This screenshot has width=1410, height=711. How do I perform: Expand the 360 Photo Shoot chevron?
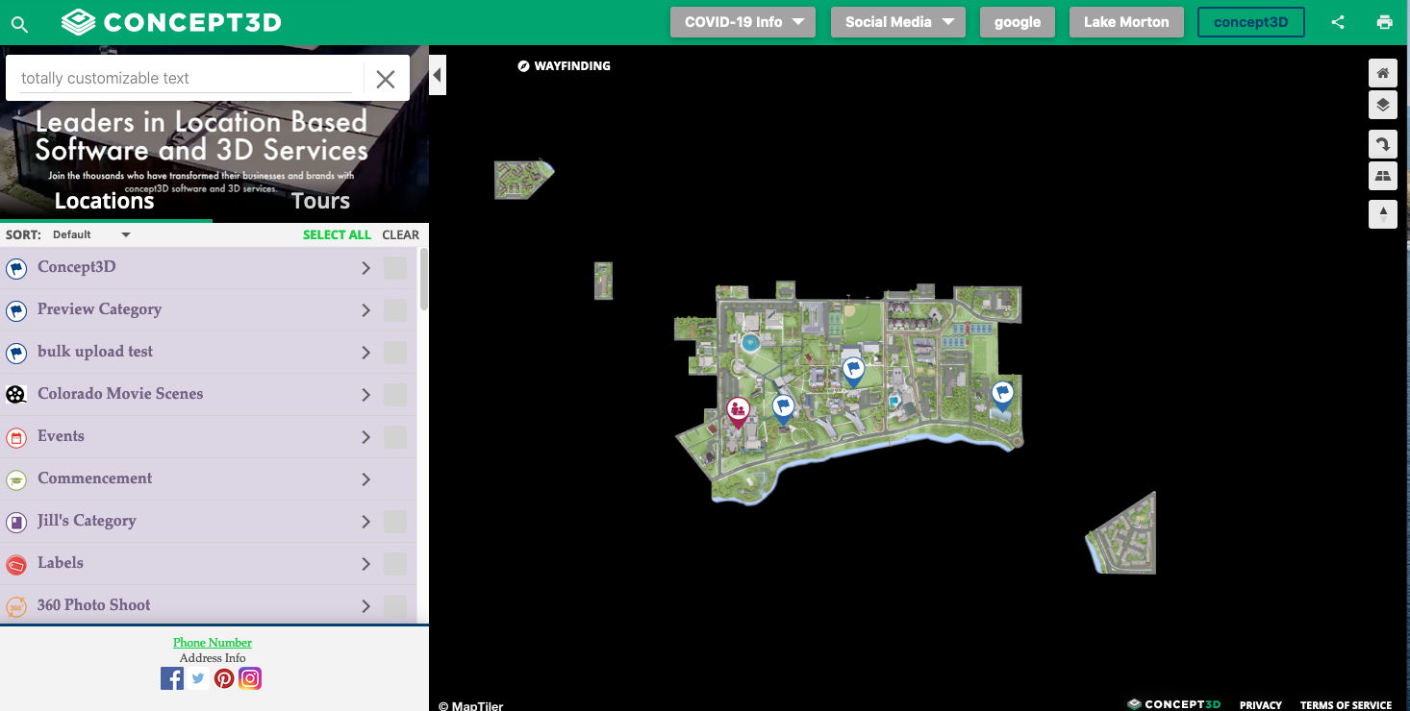[365, 606]
